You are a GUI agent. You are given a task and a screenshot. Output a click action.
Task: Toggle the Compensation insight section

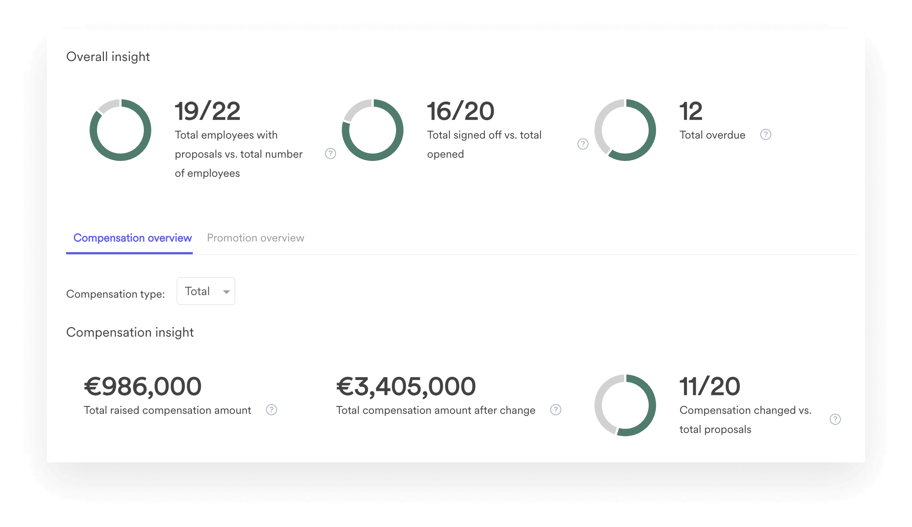pos(130,332)
